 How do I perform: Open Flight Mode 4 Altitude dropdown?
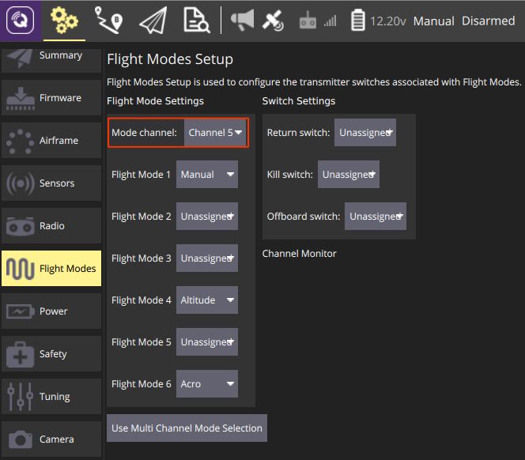(206, 300)
